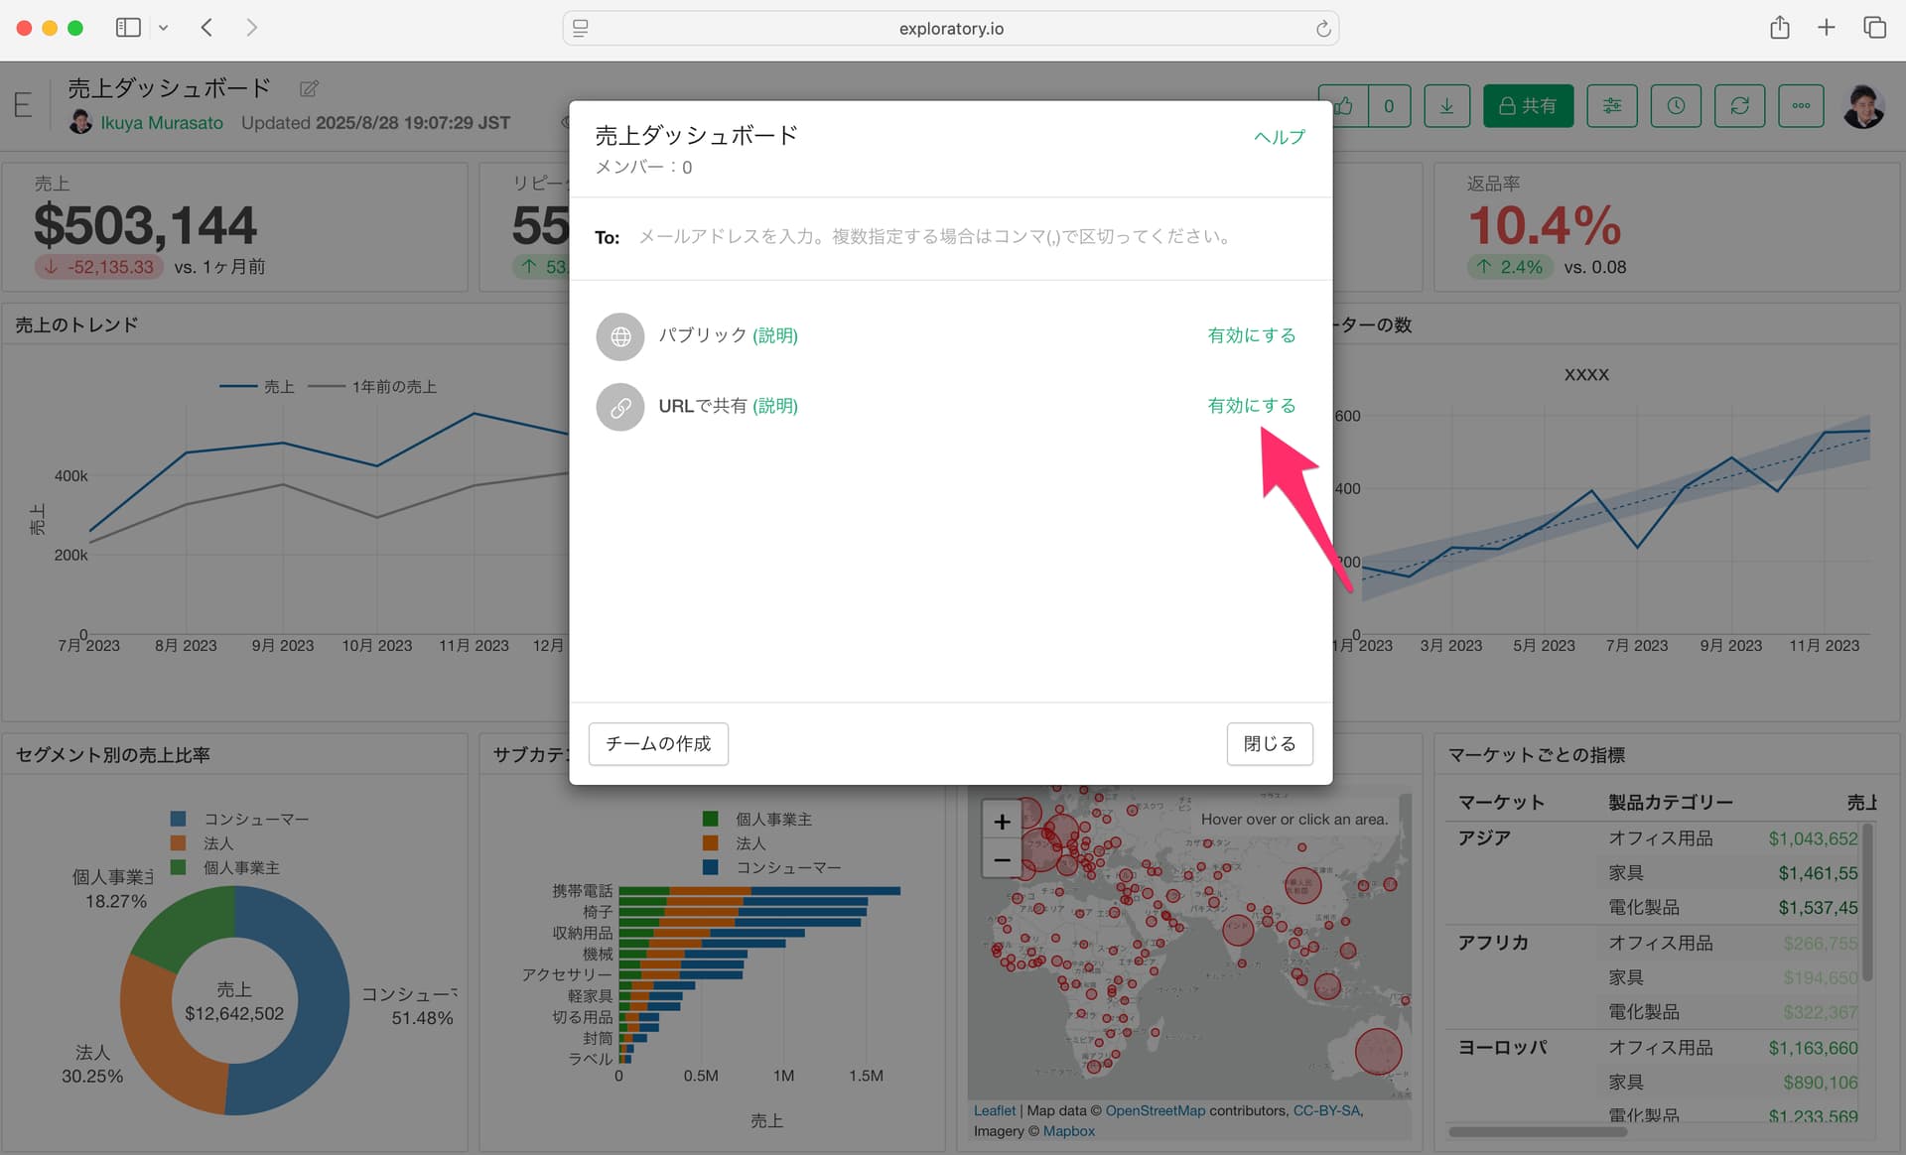1906x1155 pixels.
Task: Click the refresh dashboard icon
Action: click(x=1739, y=105)
